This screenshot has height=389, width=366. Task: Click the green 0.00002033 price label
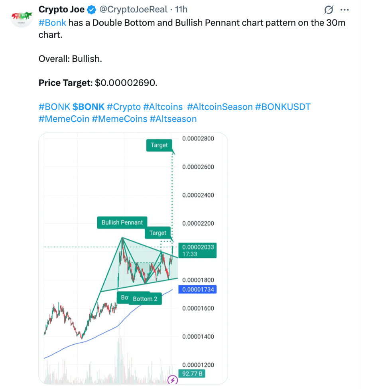click(197, 250)
